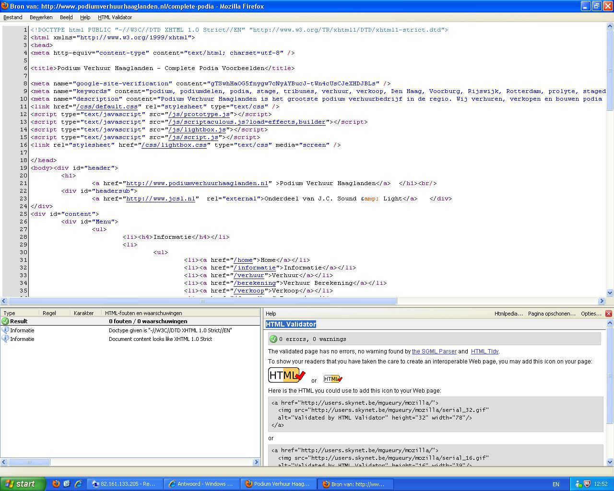Click the source horizontal scrollbar thumb

(202, 301)
